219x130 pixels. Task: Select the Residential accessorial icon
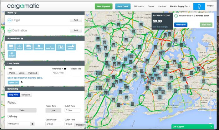38,47
